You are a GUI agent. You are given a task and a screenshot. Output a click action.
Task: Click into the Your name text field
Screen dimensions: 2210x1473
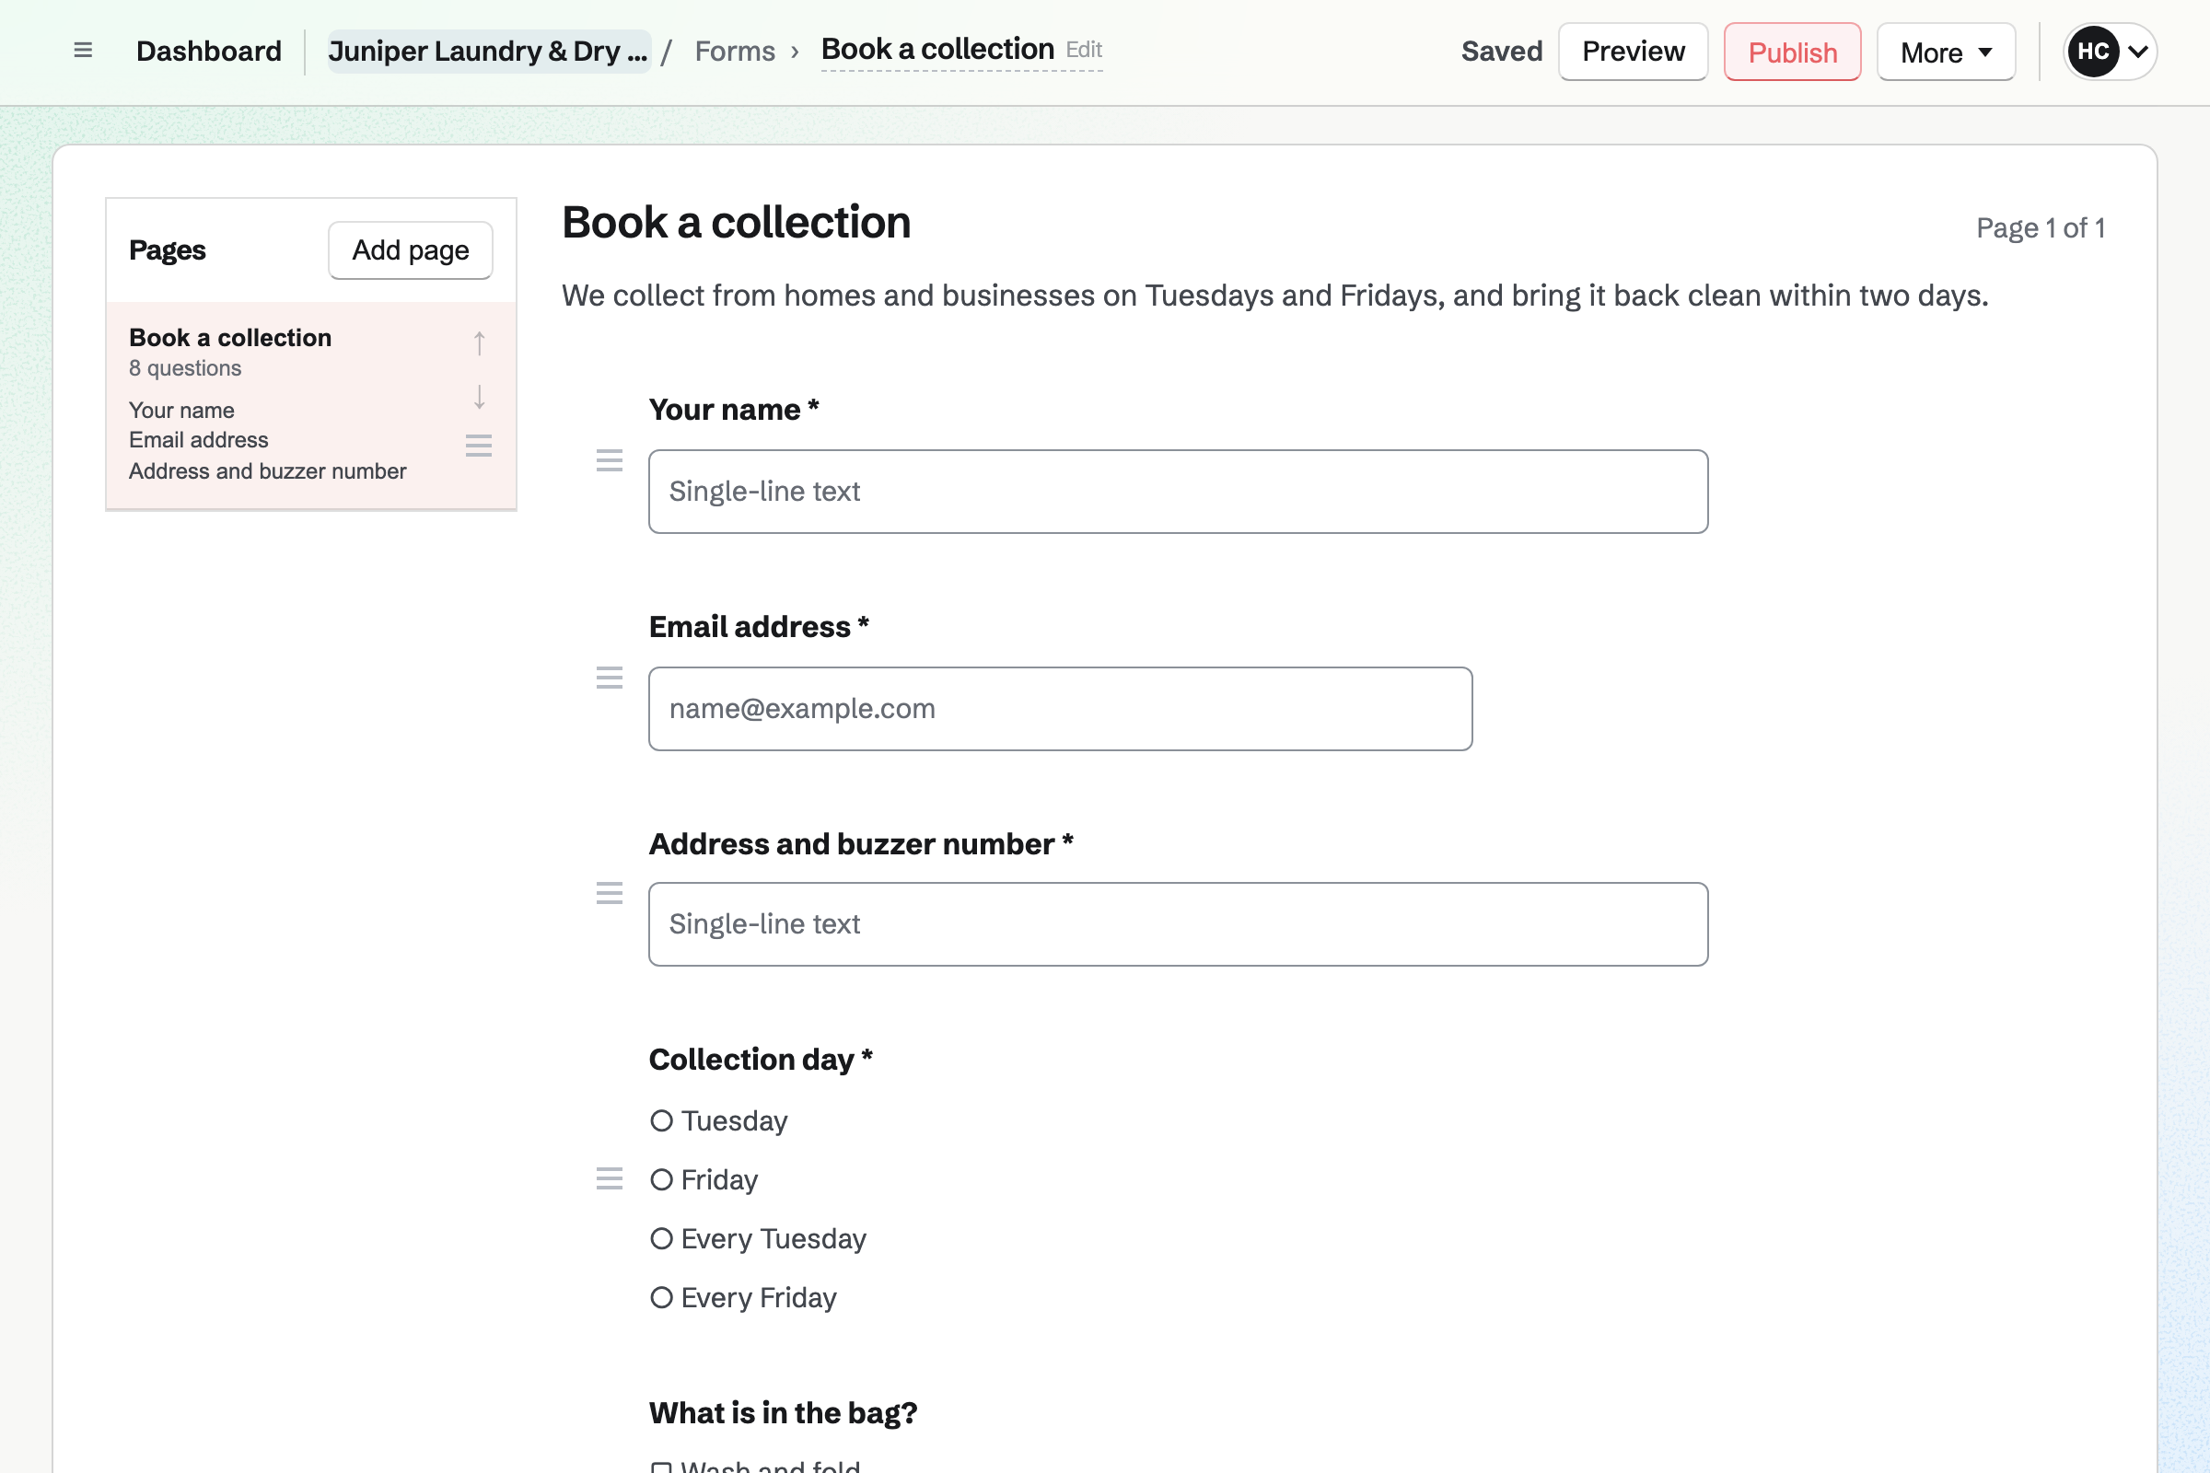1179,492
